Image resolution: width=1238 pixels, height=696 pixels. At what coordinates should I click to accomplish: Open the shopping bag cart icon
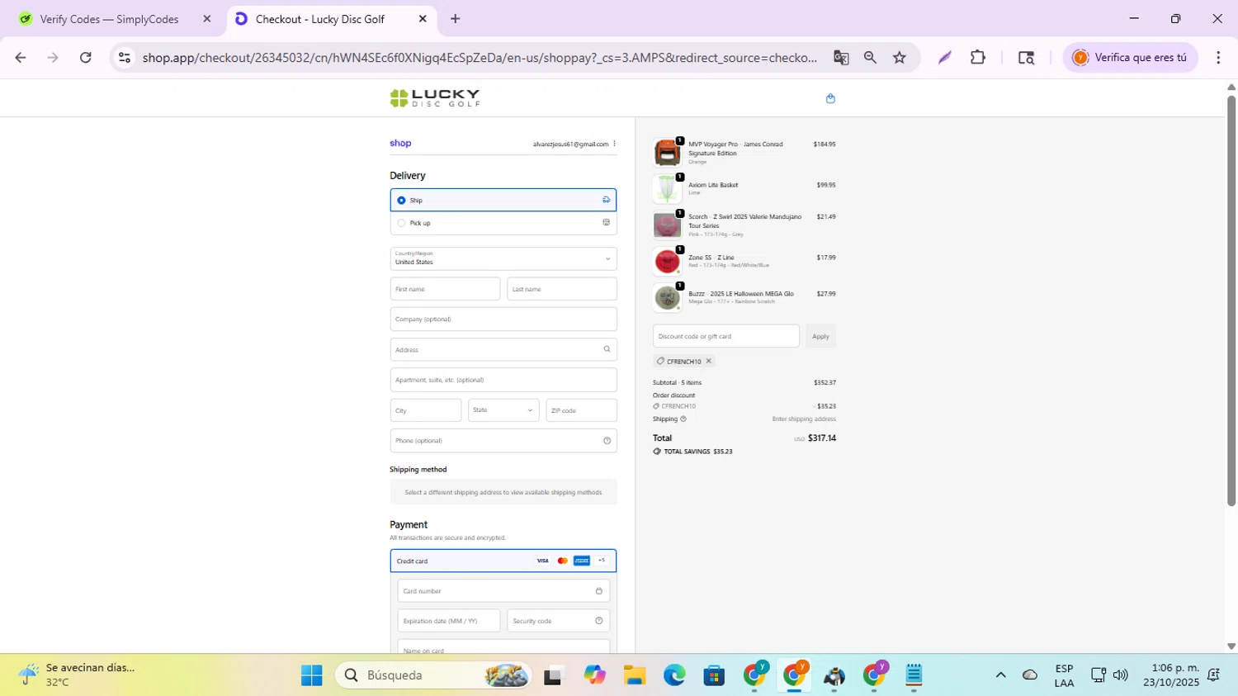pyautogui.click(x=830, y=98)
